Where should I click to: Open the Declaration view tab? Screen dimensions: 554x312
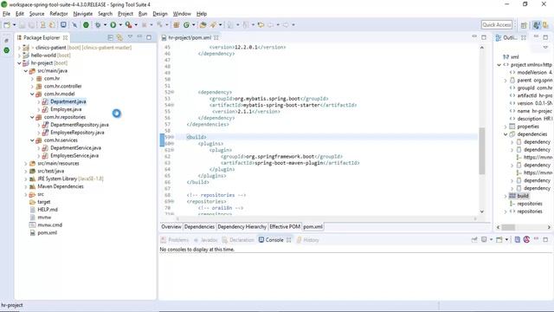238,240
